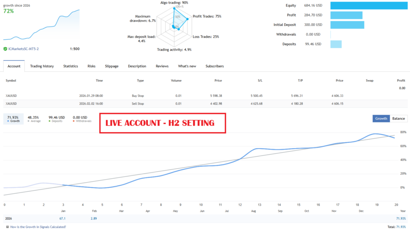
Task: Click the February value 2.89
Action: pyautogui.click(x=94, y=219)
